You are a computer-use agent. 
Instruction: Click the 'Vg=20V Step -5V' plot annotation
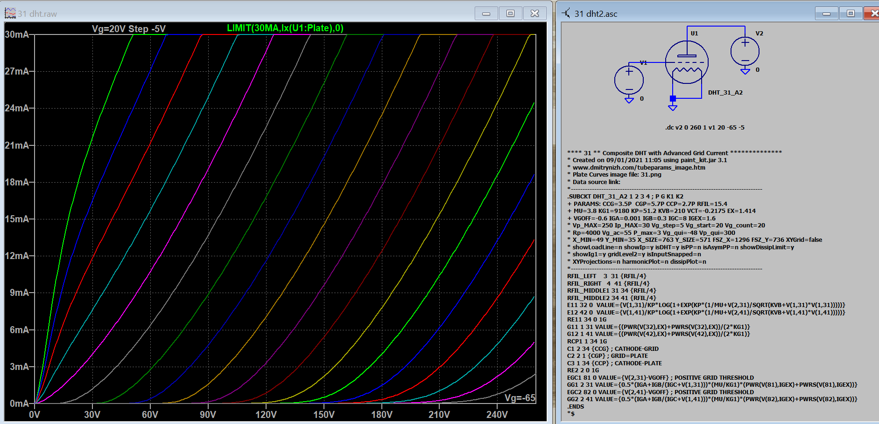(129, 29)
